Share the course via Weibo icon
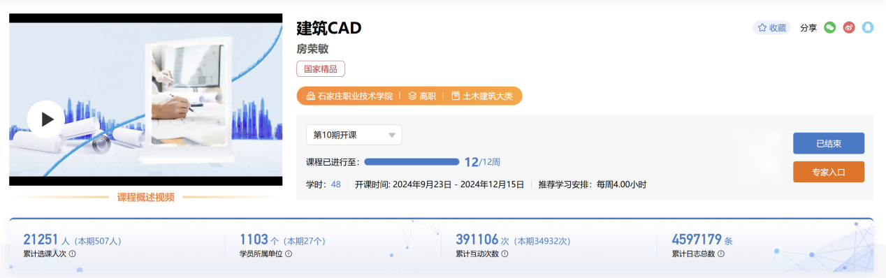The width and height of the screenshot is (886, 278). click(x=849, y=28)
